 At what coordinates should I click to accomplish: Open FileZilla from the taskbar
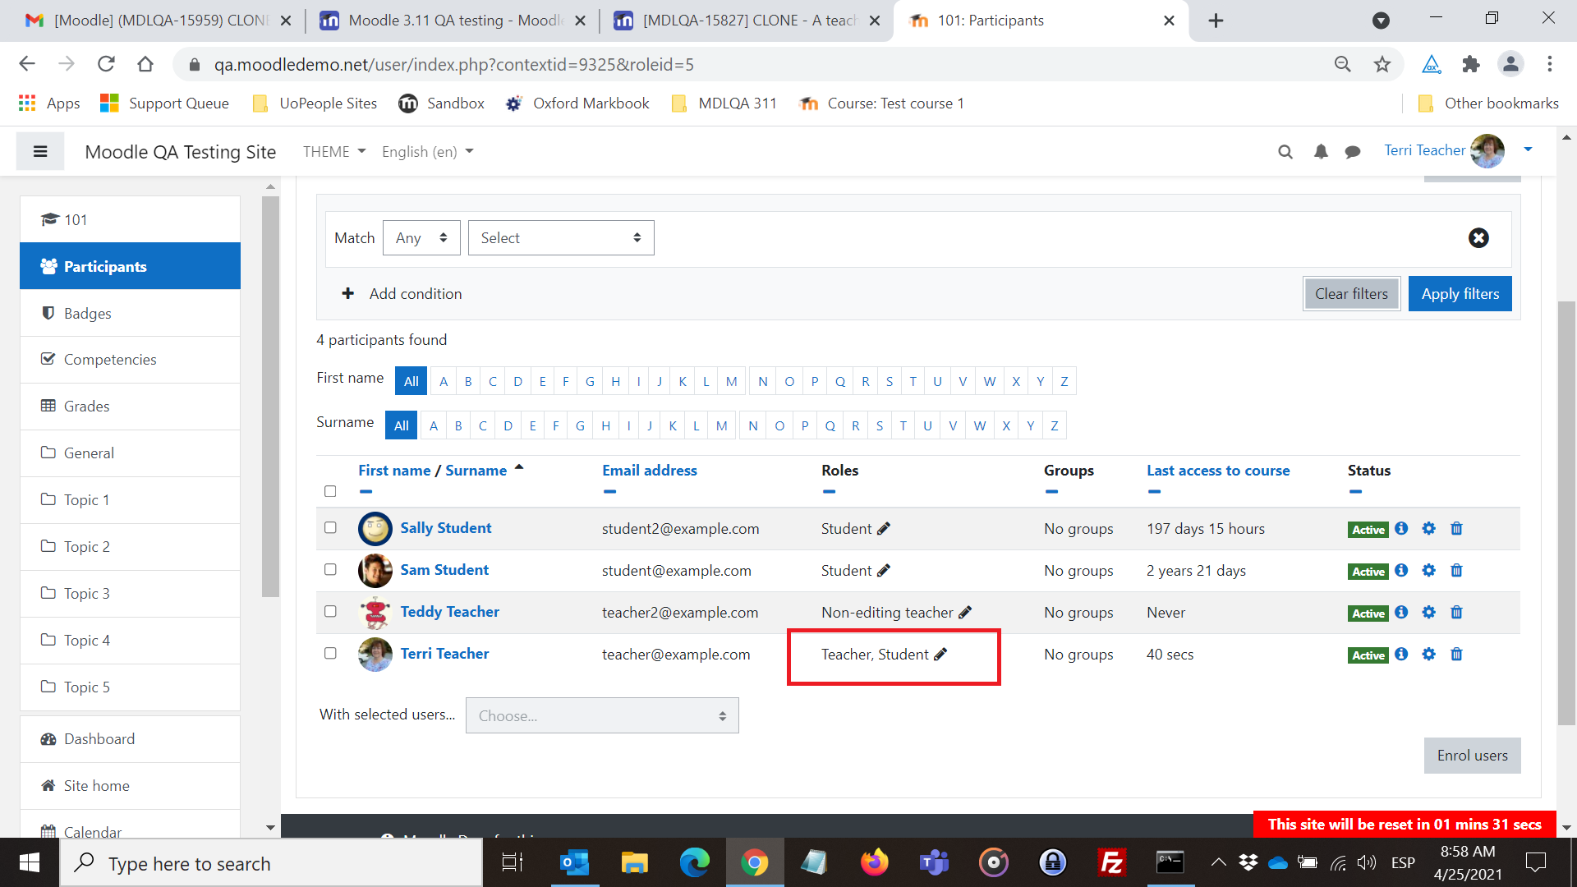click(x=1111, y=862)
